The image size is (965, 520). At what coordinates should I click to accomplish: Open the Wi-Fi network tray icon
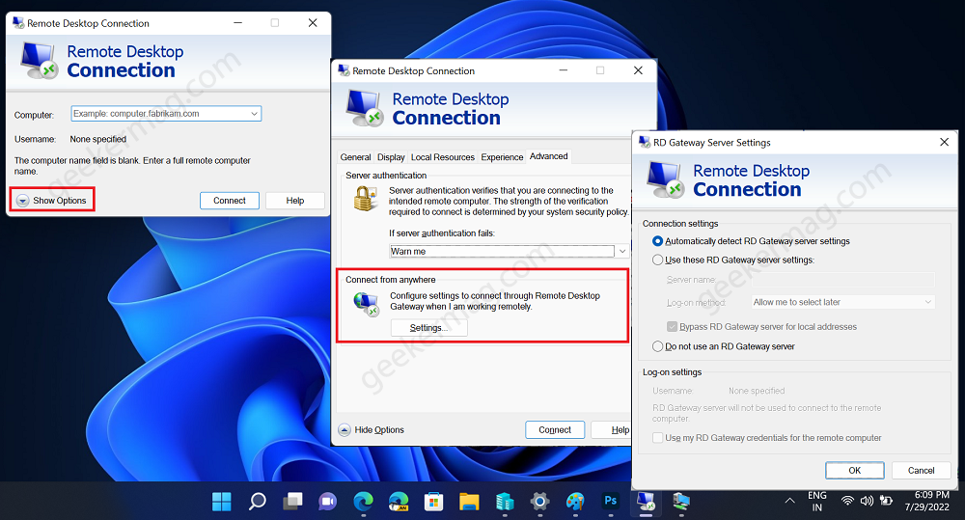click(x=847, y=501)
